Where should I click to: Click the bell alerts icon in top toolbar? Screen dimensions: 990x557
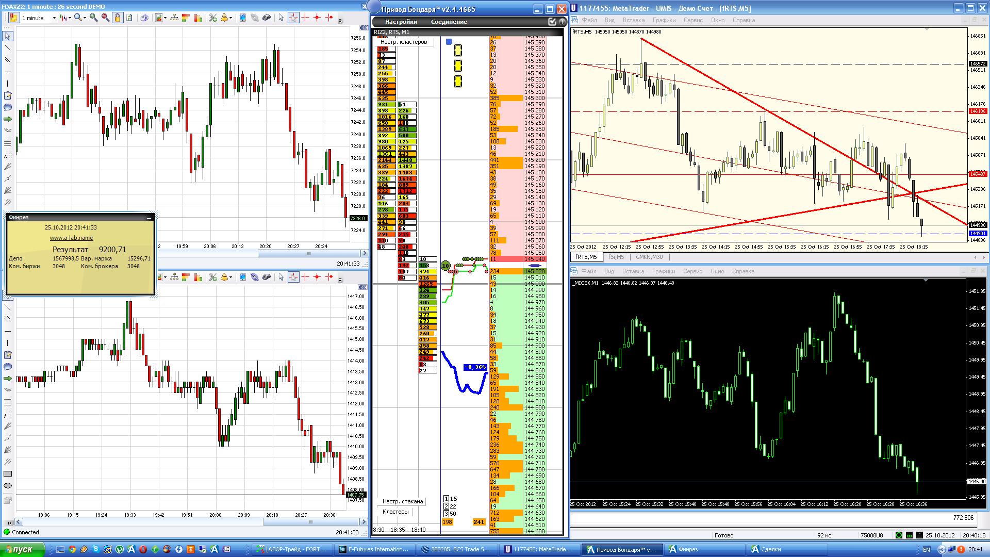coord(225,18)
